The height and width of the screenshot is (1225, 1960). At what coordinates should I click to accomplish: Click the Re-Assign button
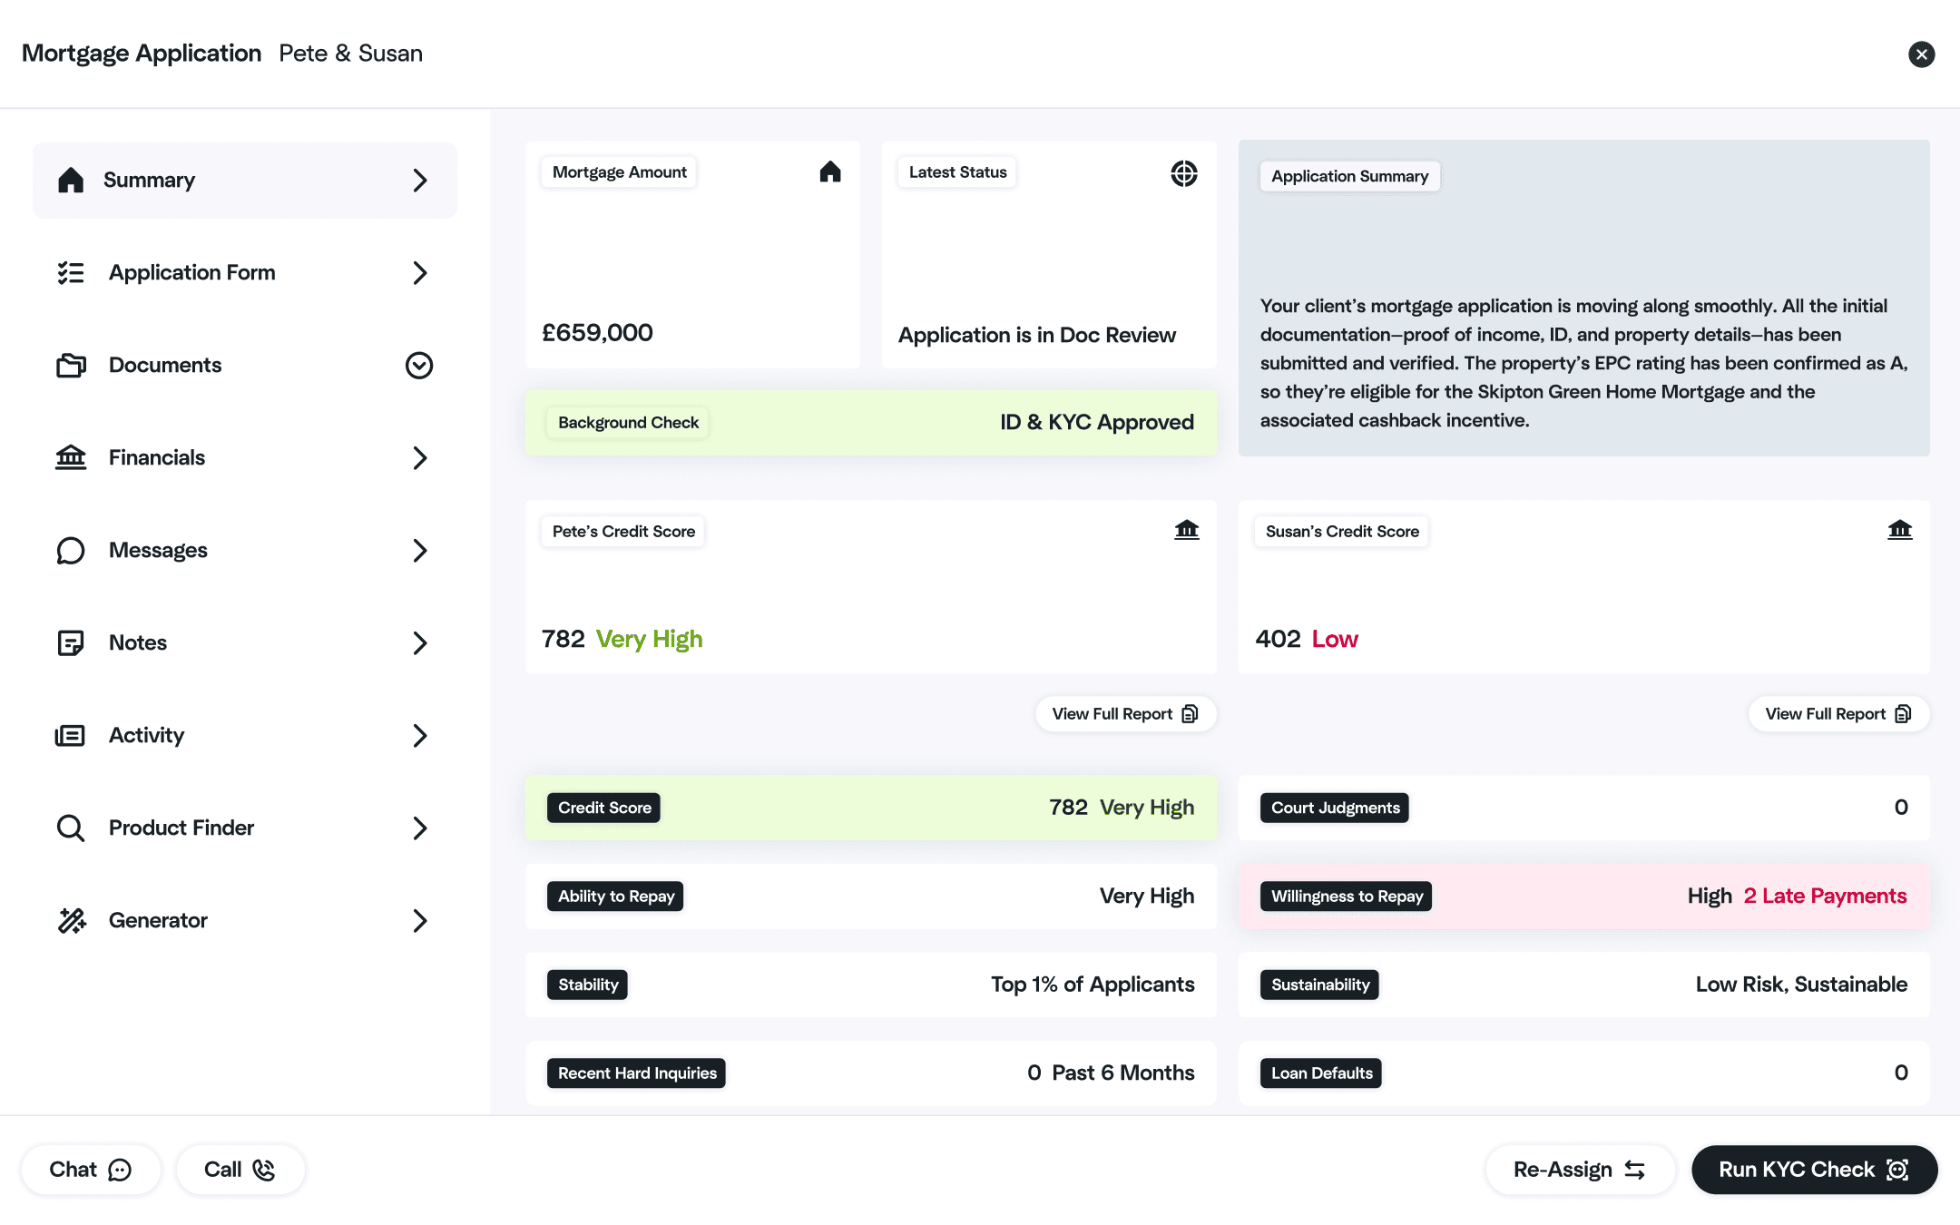pyautogui.click(x=1579, y=1170)
